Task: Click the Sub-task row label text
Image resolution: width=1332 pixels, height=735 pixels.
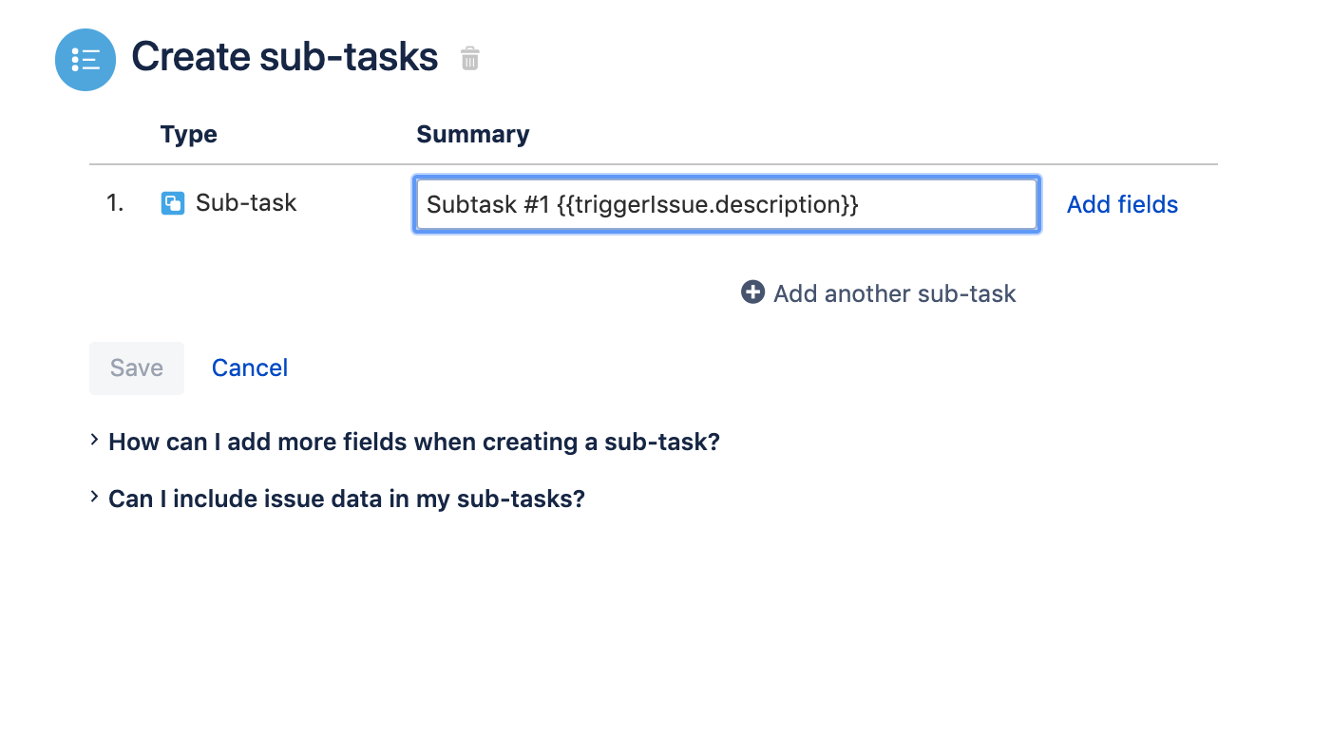Action: tap(245, 202)
